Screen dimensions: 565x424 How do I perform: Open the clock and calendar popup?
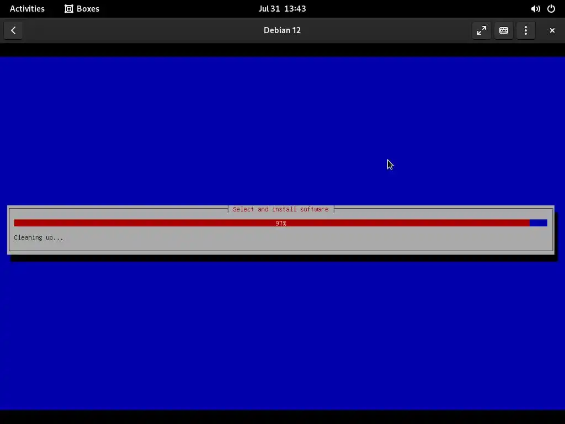tap(282, 9)
